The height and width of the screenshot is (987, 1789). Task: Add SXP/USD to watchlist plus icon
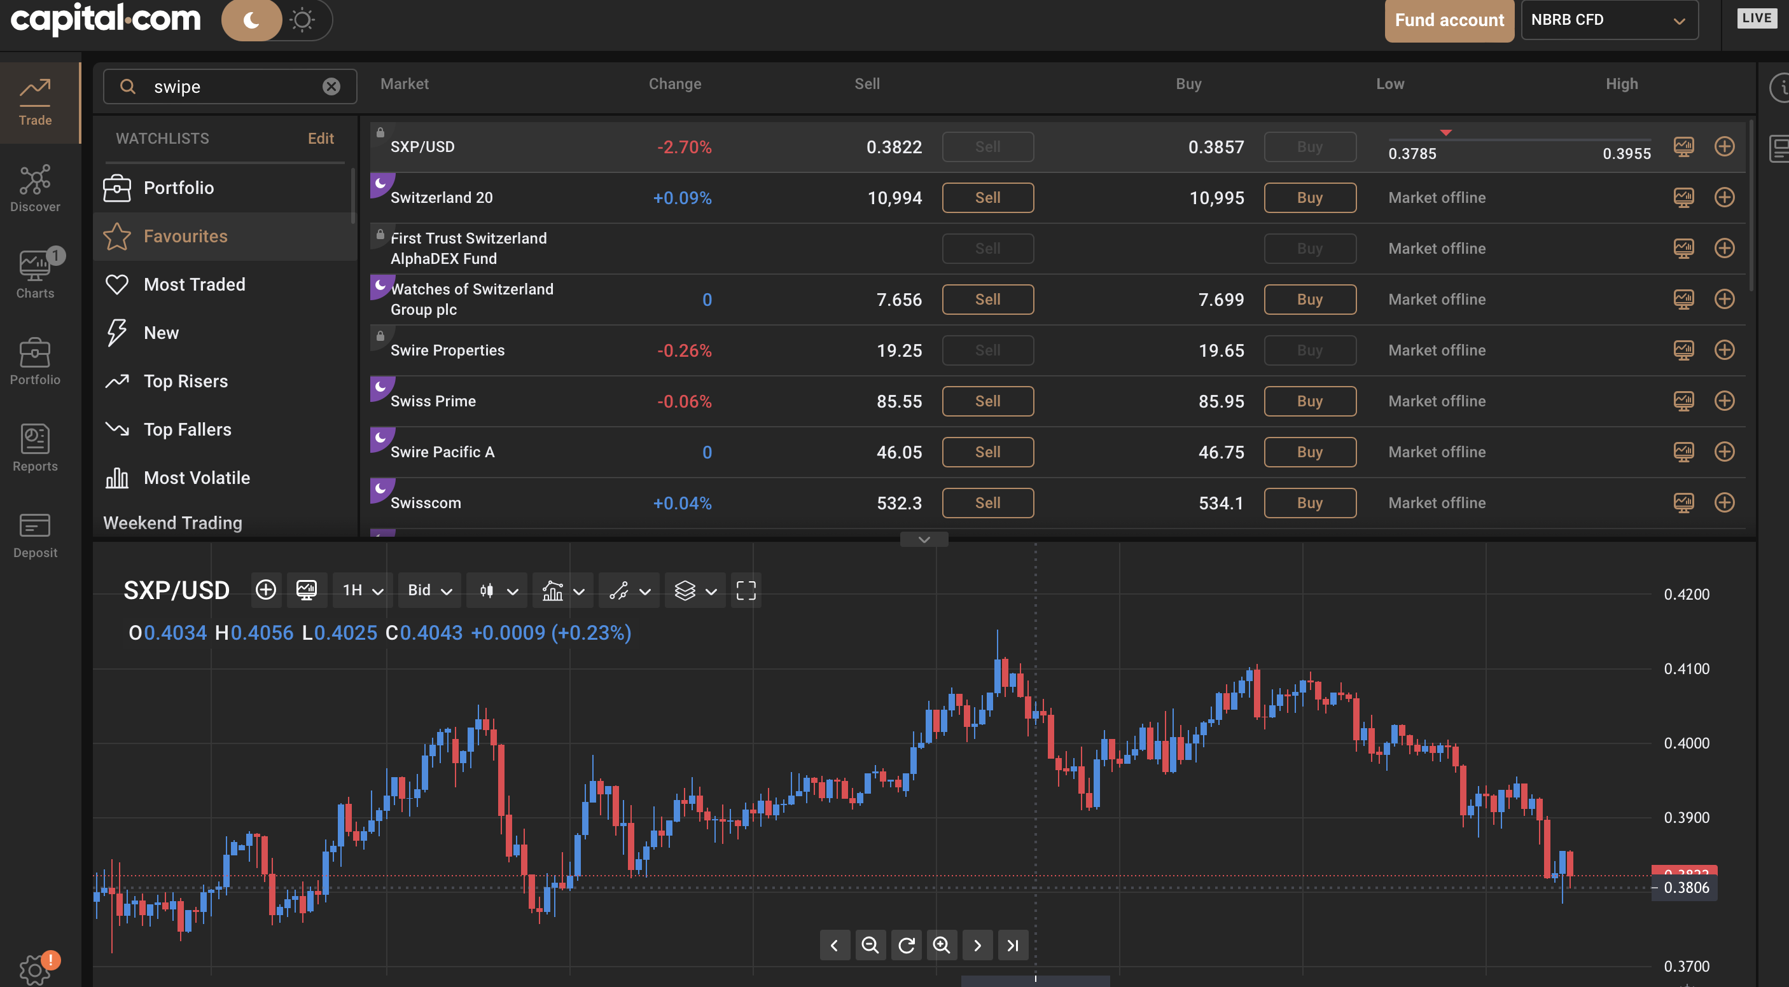pyautogui.click(x=1723, y=146)
